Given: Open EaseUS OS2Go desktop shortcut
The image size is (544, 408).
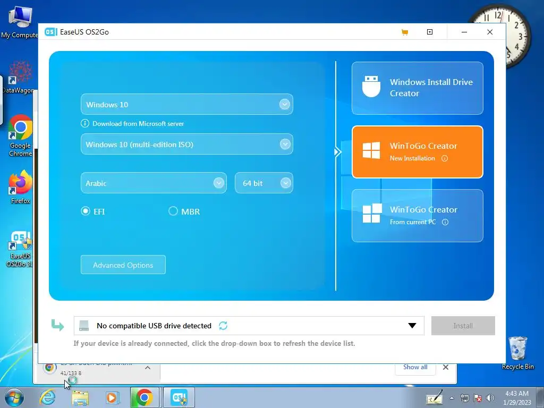Looking at the screenshot, I should pos(20,249).
